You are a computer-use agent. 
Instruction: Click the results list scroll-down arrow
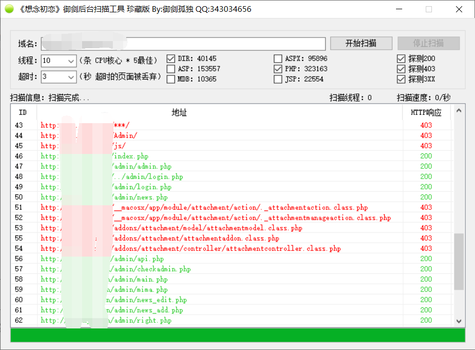click(x=459, y=321)
